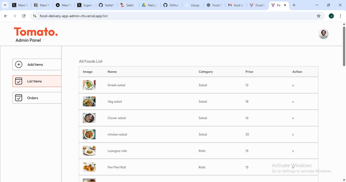Close the active browser tab

pos(285,5)
